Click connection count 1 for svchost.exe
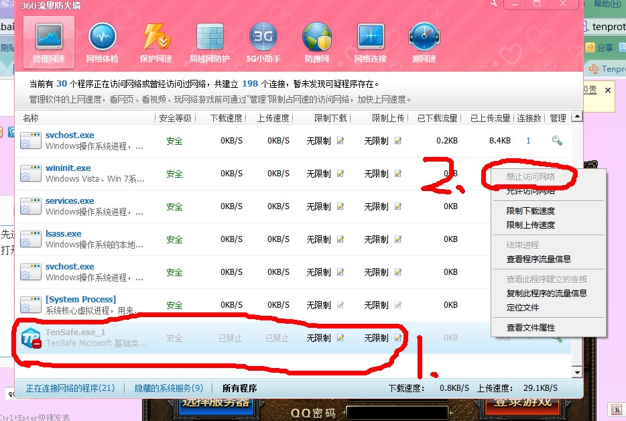The image size is (626, 421). [x=528, y=141]
